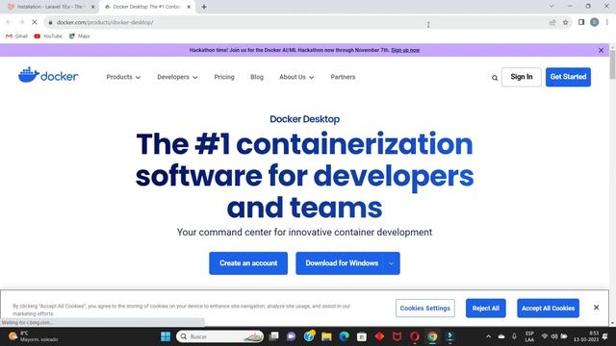Open the Chrome tab search chevron
616x346 pixels.
tap(552, 7)
